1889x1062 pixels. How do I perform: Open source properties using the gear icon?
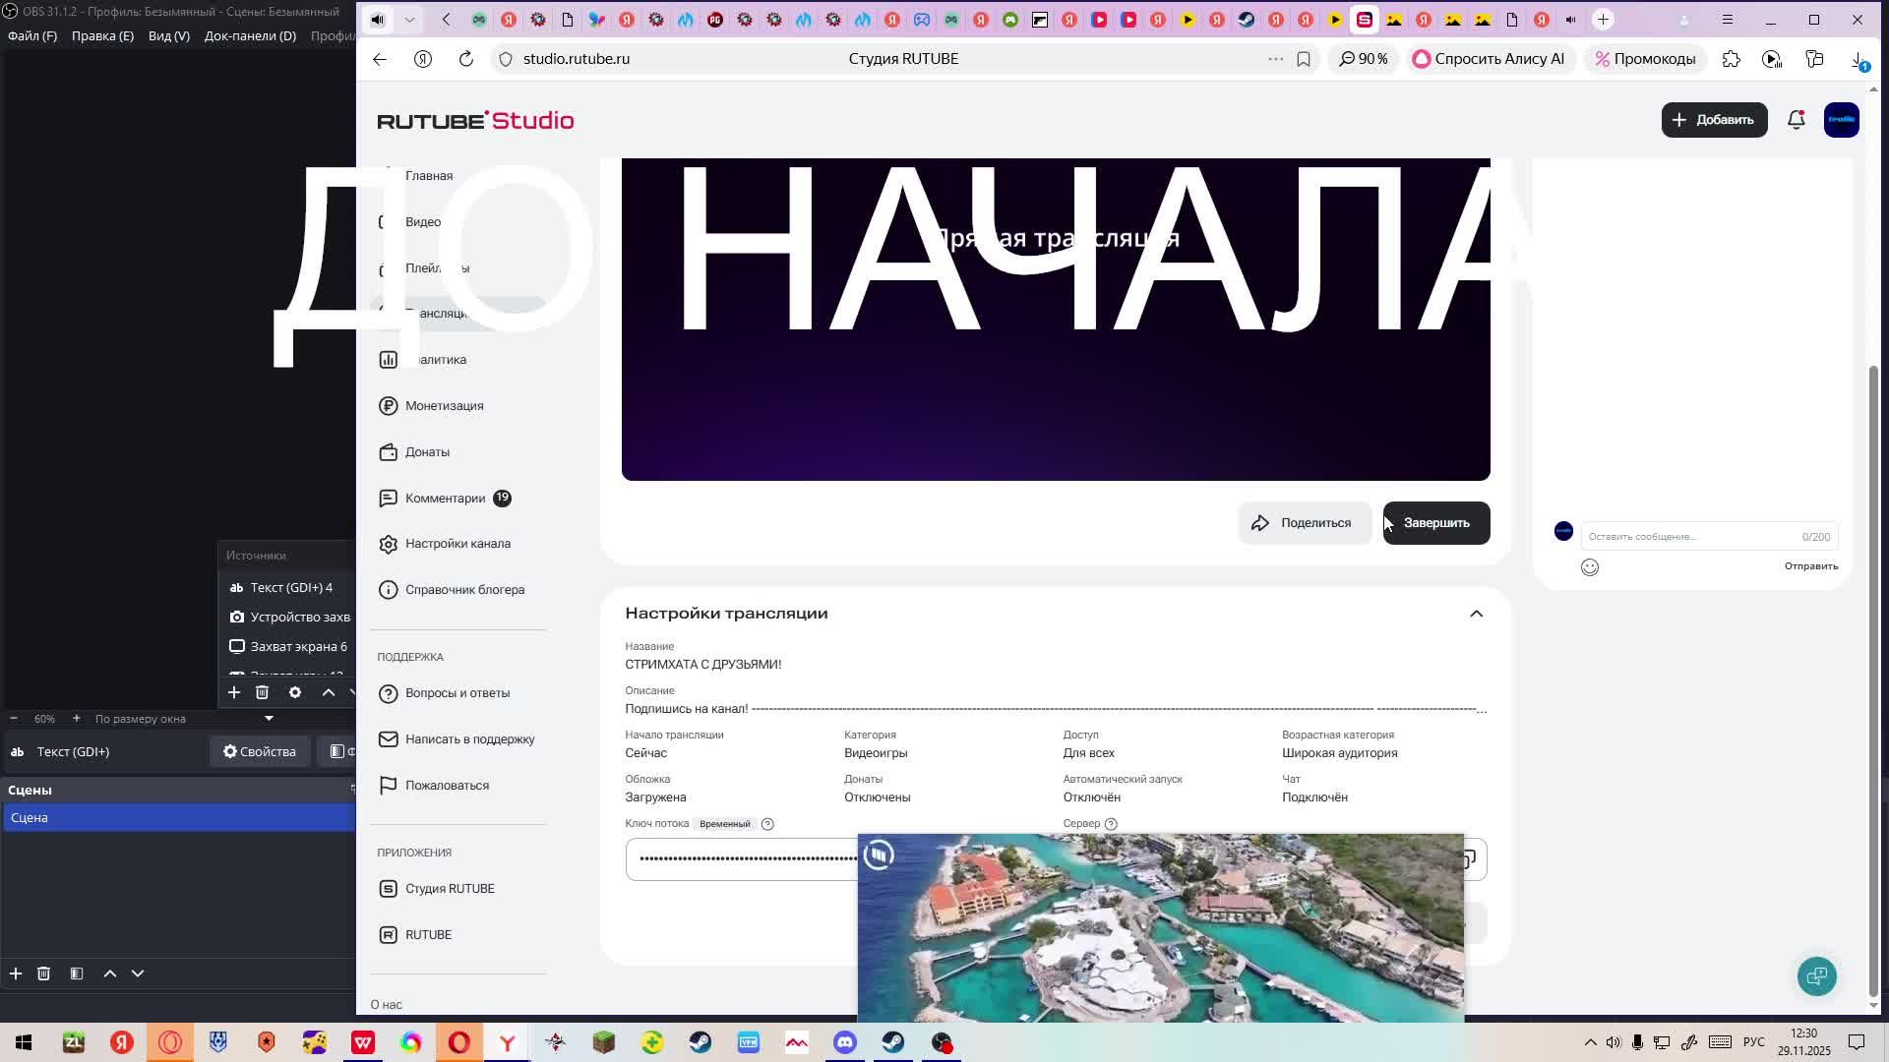pos(295,693)
